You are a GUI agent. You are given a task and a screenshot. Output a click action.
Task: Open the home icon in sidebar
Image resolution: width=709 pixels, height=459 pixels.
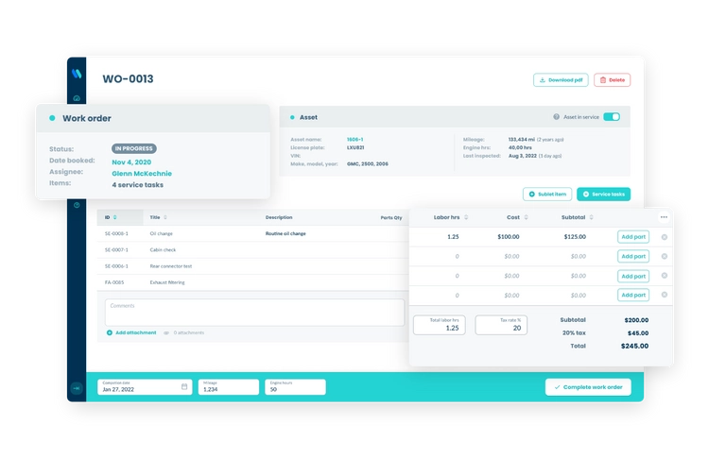coord(77,98)
